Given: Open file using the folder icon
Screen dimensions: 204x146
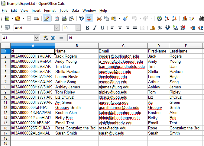Looking at the screenshot, I should click(x=18, y=18).
